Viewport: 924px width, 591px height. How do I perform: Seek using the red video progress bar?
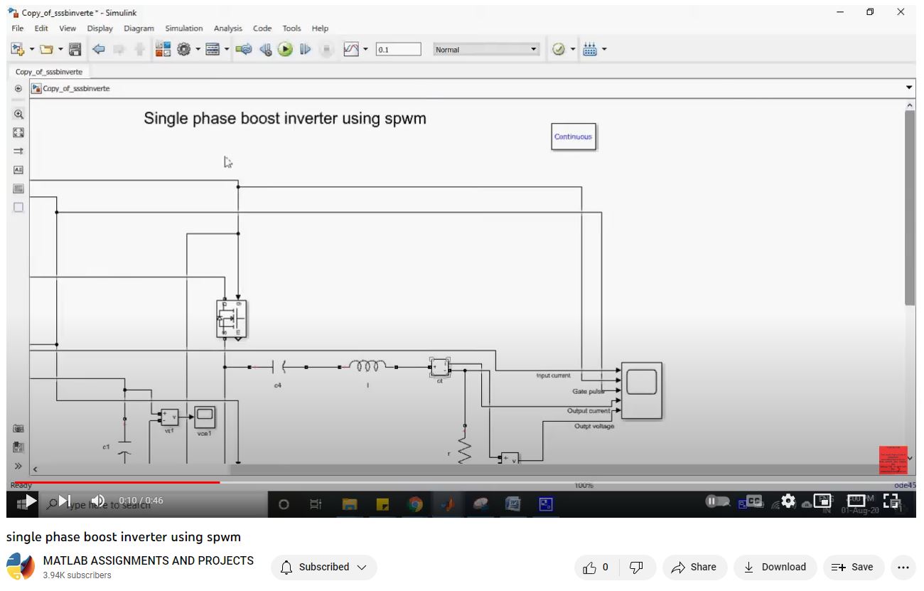[x=114, y=482]
